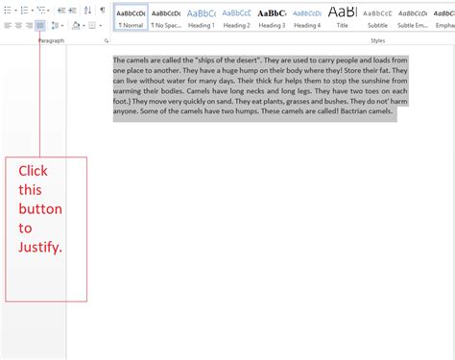Screen dimensions: 455x360
Task: Click the word "Bactrian" in the paragraph
Action: pos(353,111)
